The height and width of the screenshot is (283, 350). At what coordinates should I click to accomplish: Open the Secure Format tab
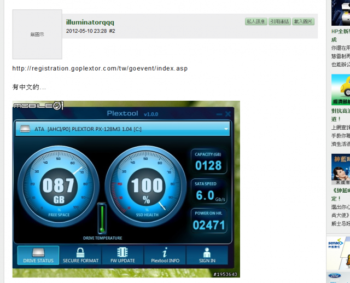(80, 255)
